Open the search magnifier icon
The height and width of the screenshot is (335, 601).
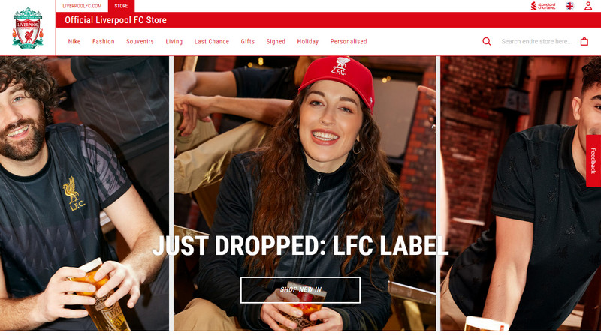pos(486,41)
